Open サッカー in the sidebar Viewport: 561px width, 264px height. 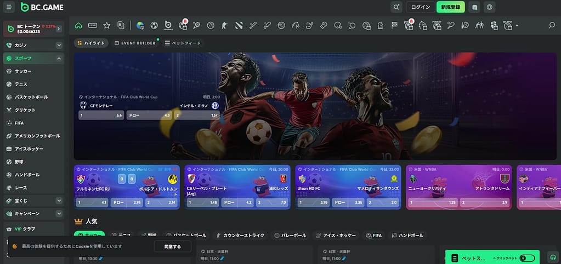coord(33,71)
